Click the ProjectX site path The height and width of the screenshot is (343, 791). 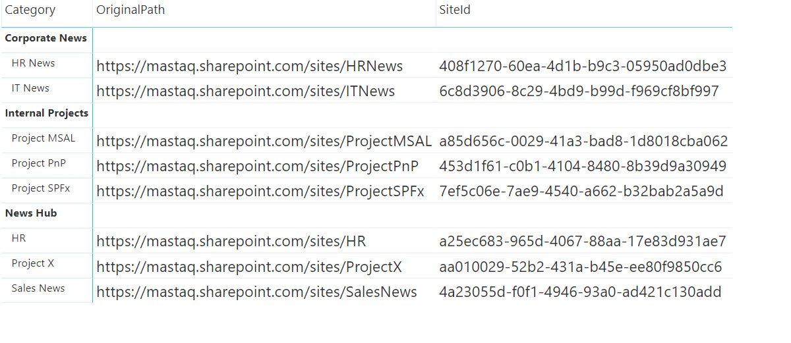[249, 267]
